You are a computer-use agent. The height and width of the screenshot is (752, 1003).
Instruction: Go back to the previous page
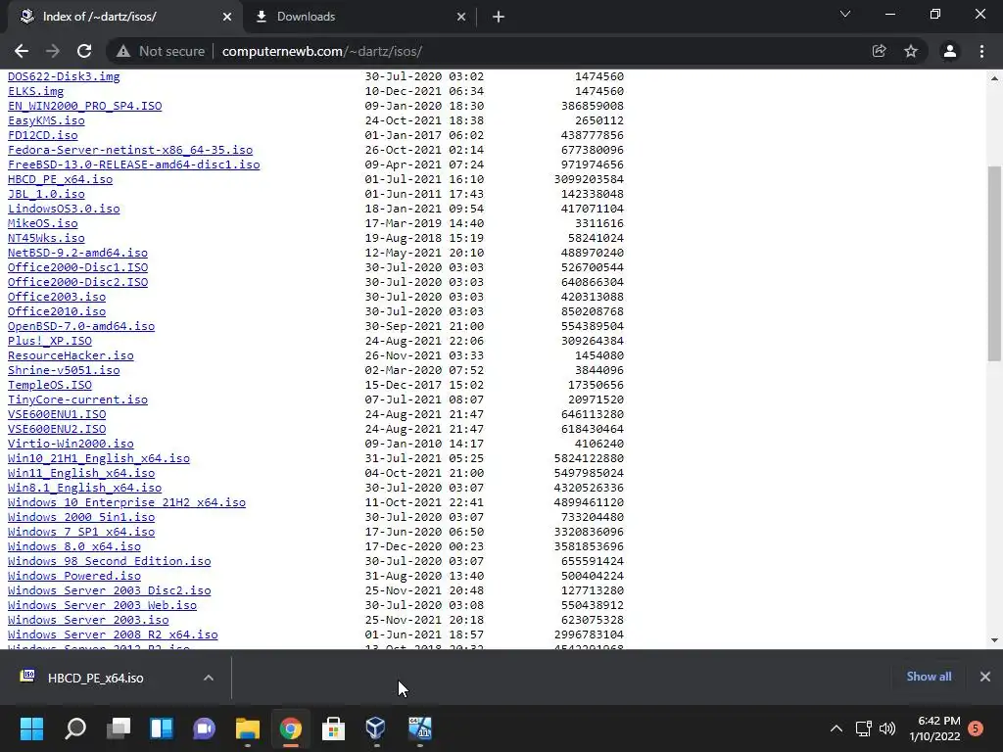(22, 51)
